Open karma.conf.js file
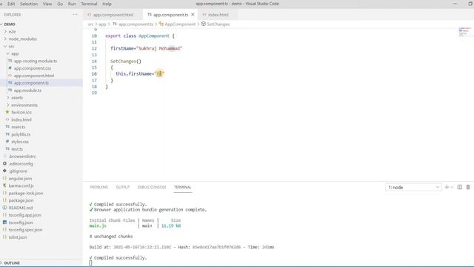 21,185
